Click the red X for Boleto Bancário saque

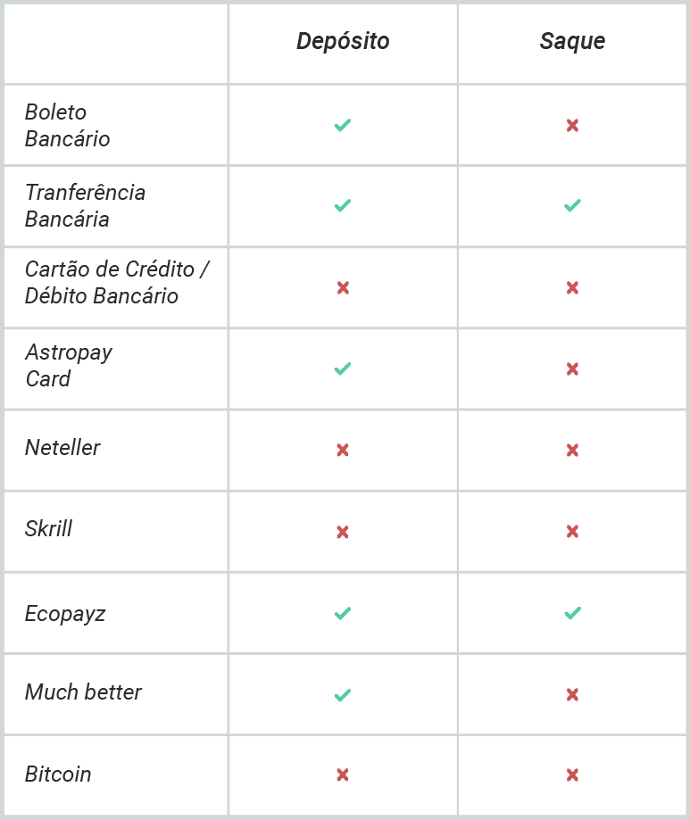pyautogui.click(x=572, y=126)
